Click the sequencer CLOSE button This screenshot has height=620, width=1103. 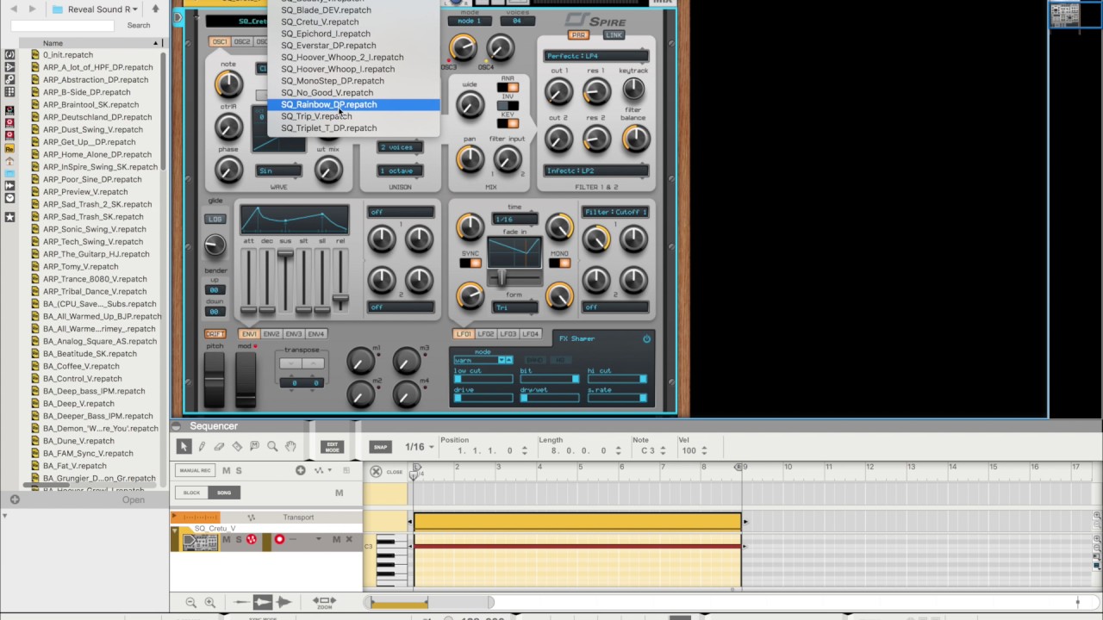(x=387, y=471)
